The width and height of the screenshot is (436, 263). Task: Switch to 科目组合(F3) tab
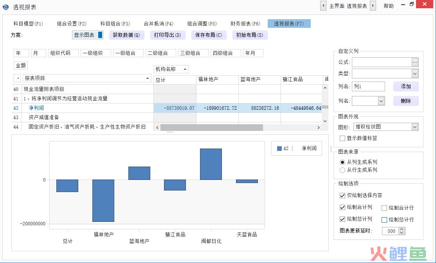(115, 24)
